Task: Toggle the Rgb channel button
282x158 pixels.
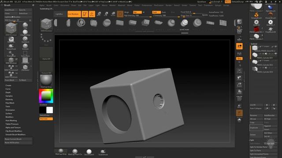Action: (137, 12)
